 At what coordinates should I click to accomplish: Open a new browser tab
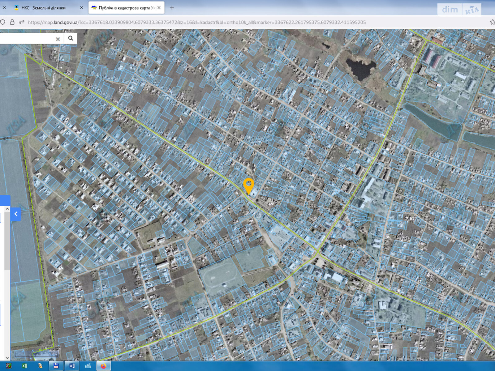pyautogui.click(x=172, y=8)
